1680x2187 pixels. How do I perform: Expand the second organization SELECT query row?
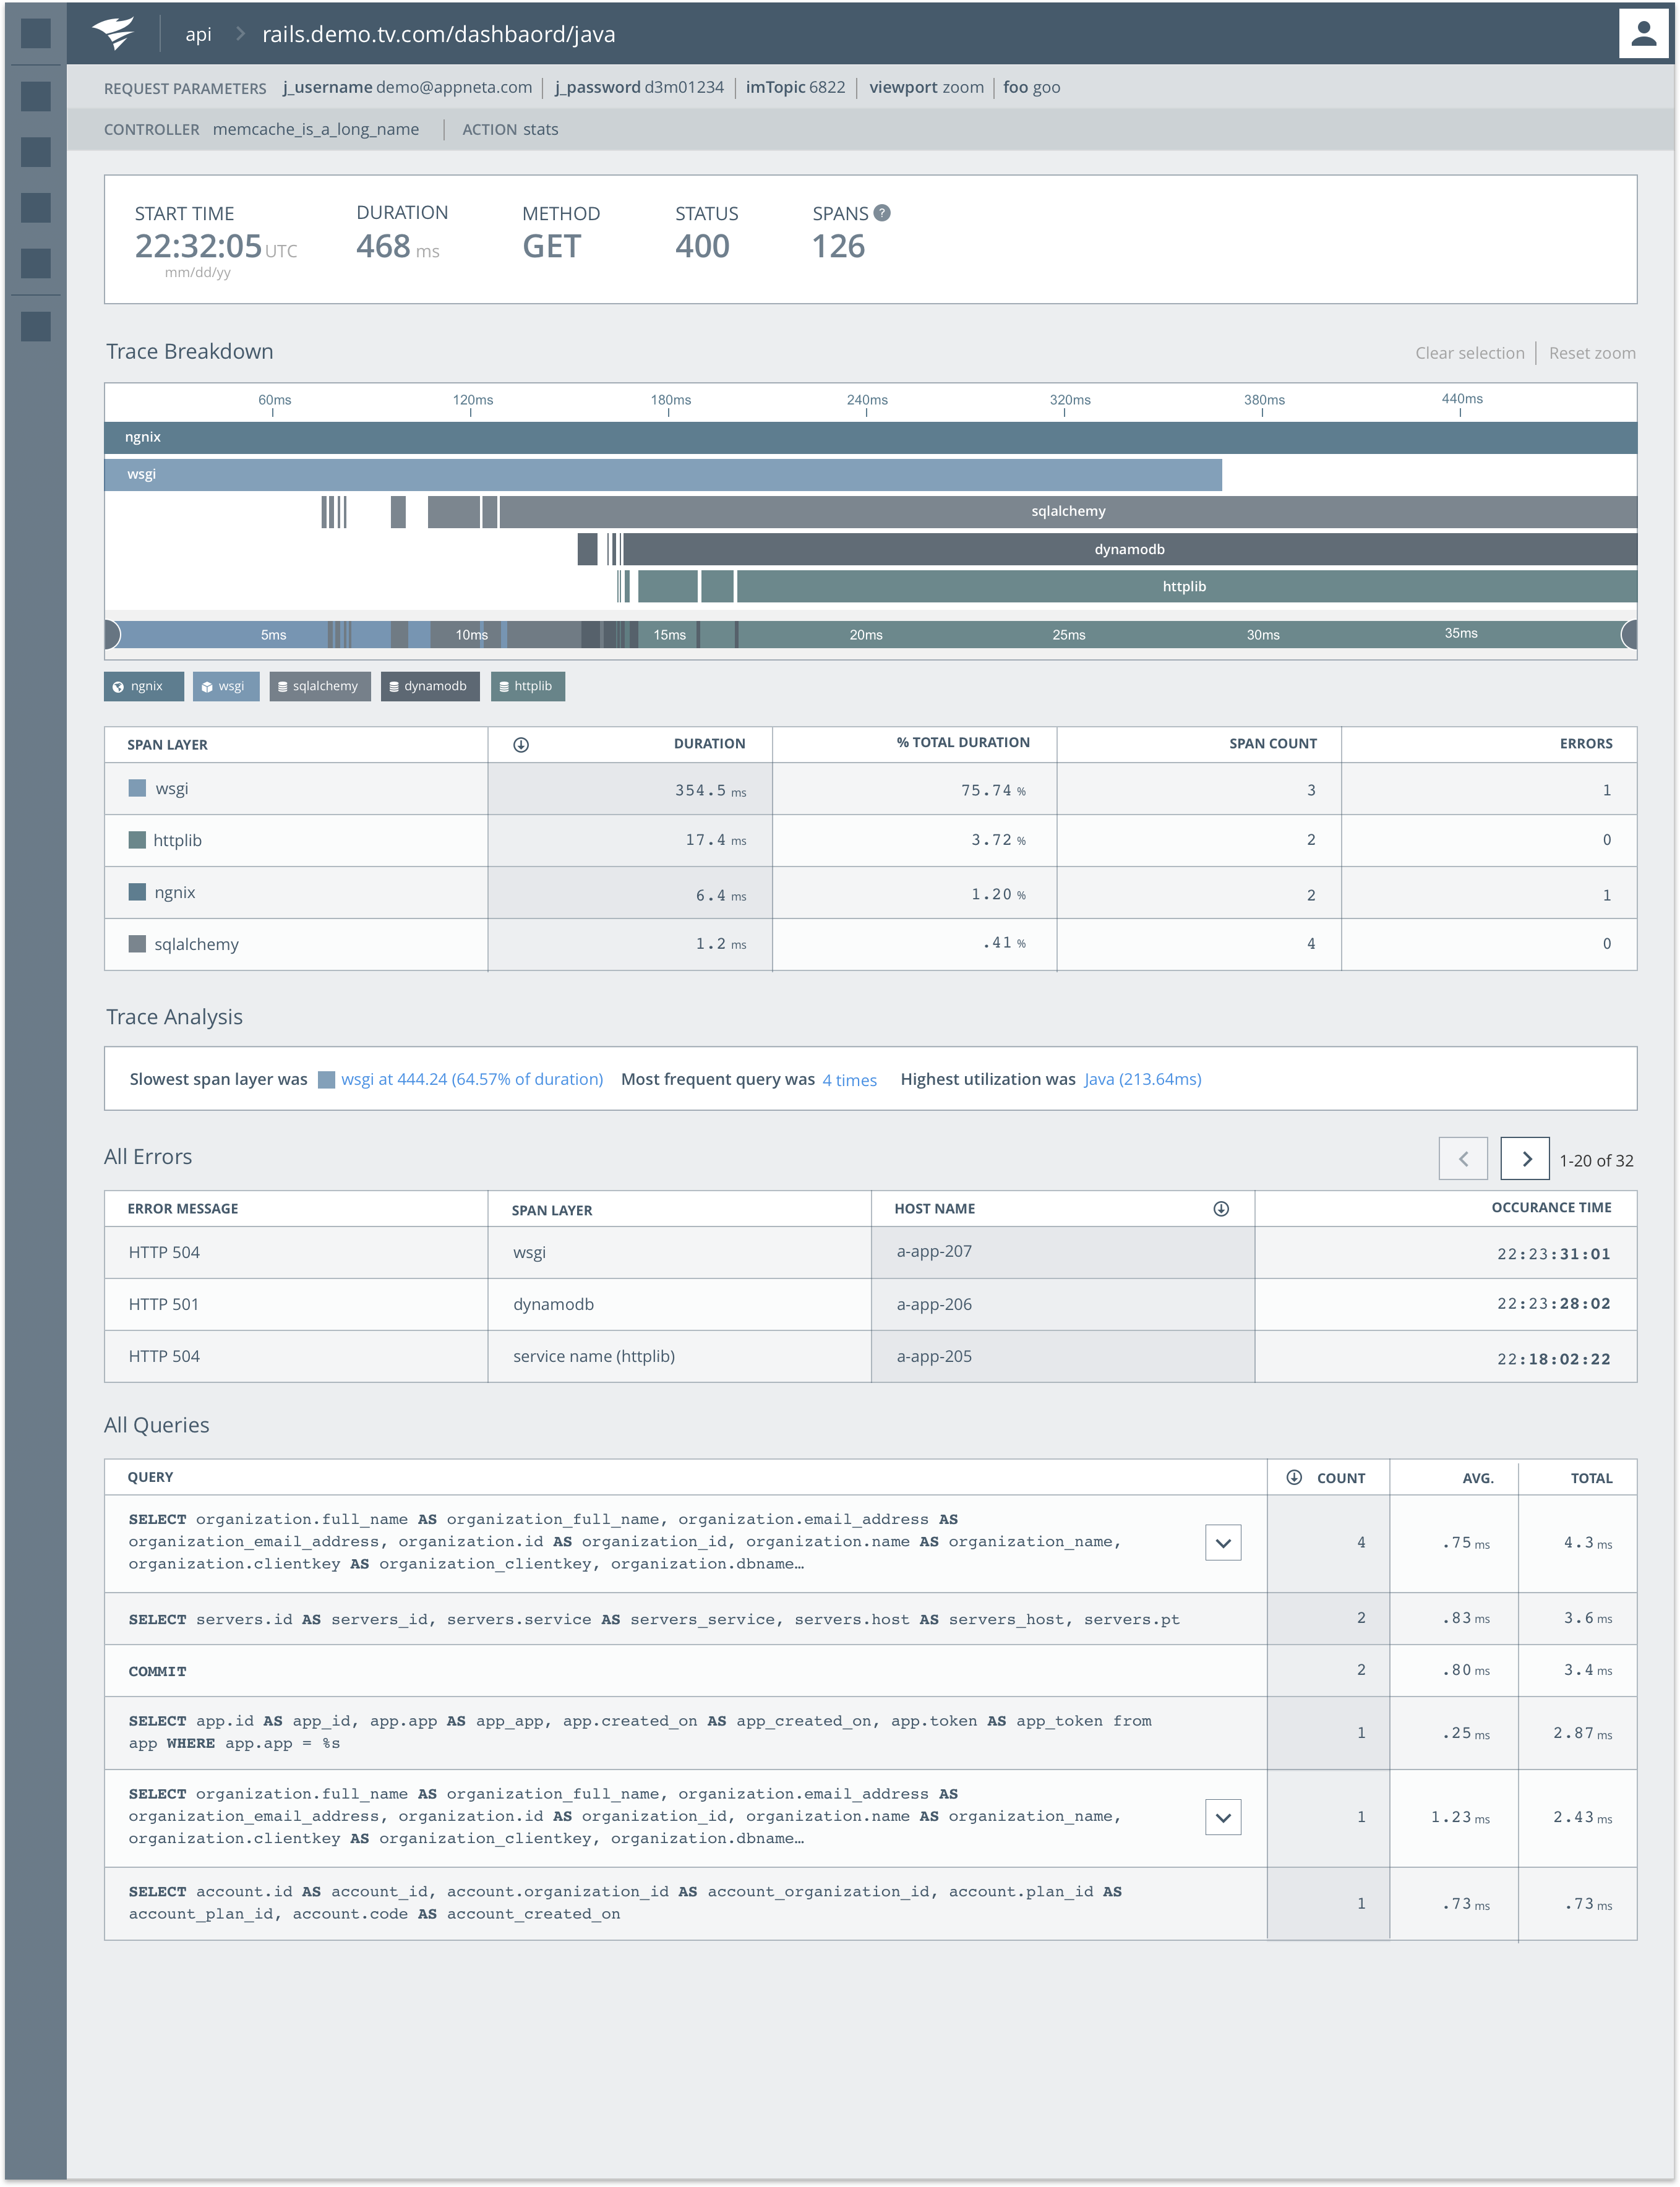(1223, 1817)
